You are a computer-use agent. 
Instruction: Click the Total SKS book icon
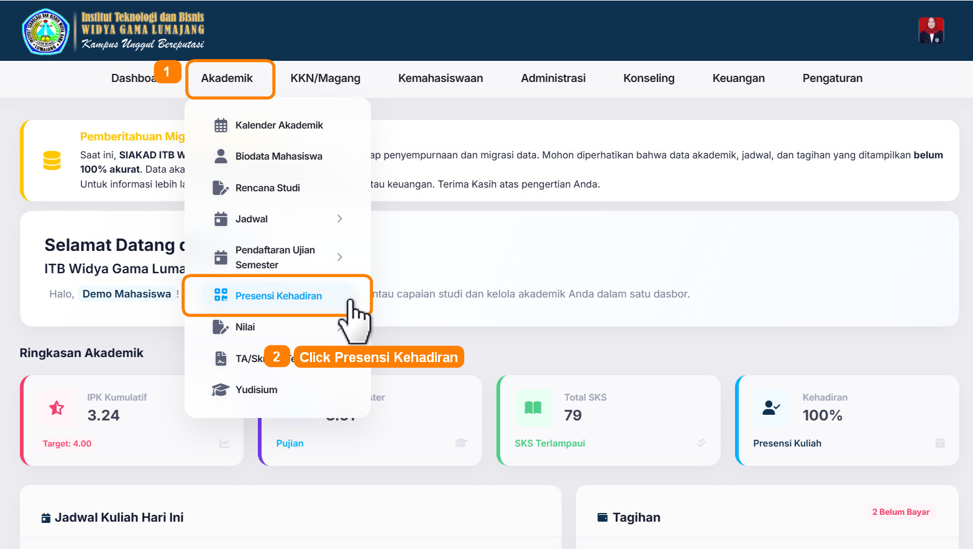tap(533, 408)
